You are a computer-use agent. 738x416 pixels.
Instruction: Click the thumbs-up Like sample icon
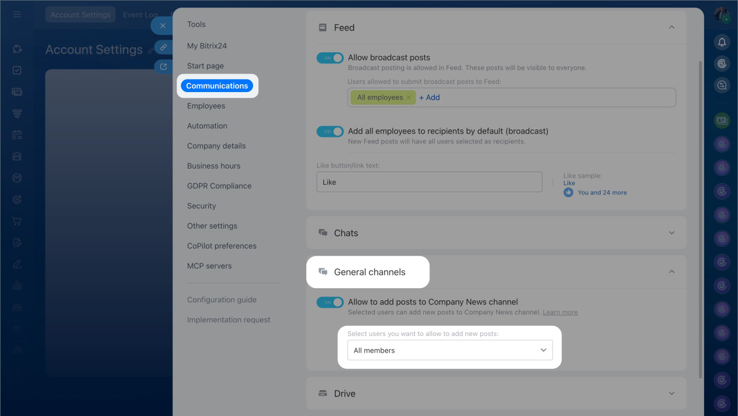(x=568, y=193)
